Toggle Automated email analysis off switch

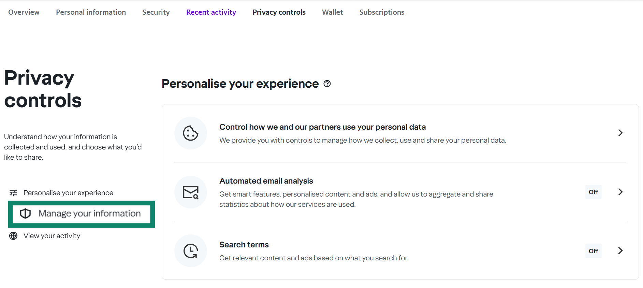594,192
